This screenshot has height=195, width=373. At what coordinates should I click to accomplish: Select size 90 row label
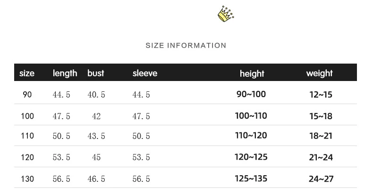click(x=27, y=94)
